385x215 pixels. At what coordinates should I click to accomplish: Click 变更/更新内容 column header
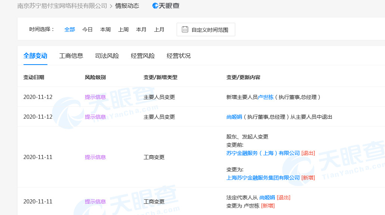243,77
